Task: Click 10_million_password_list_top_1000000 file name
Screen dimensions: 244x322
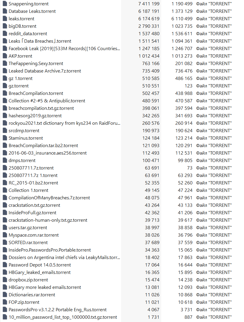Action: [63, 317]
